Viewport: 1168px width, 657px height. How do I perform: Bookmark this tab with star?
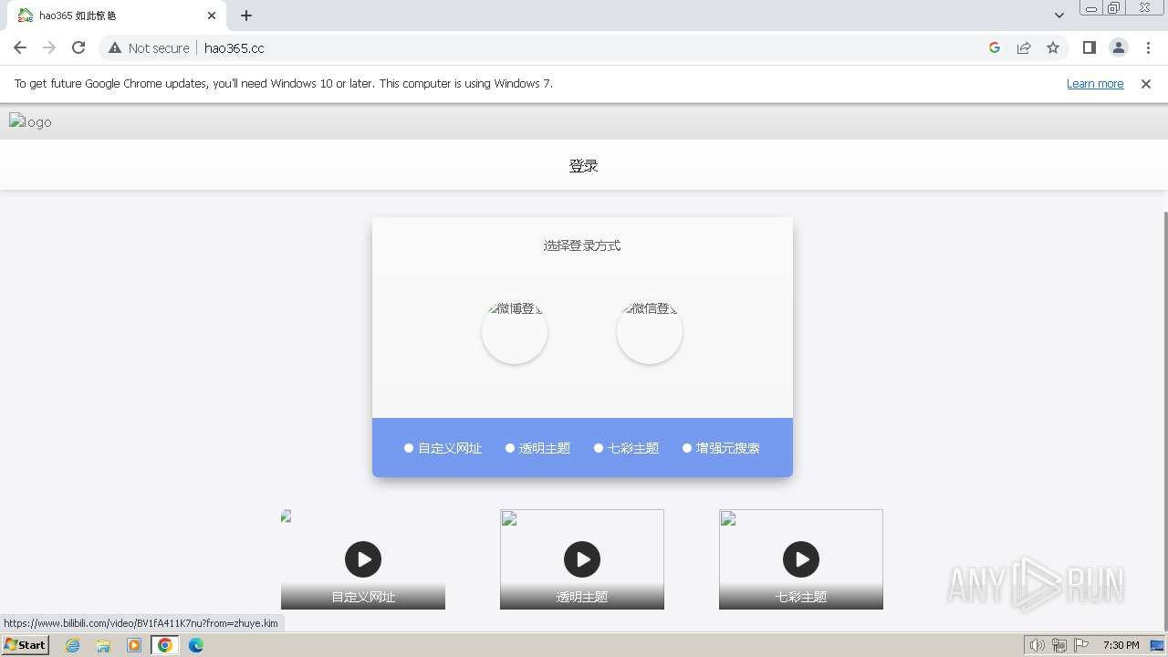tap(1053, 47)
